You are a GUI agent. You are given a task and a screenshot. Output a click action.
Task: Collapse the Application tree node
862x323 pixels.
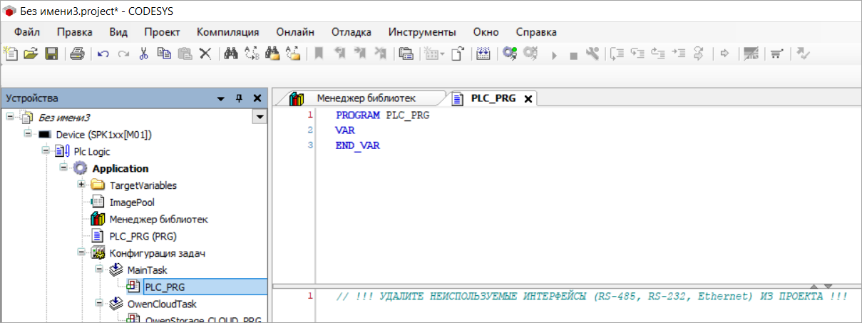(63, 168)
